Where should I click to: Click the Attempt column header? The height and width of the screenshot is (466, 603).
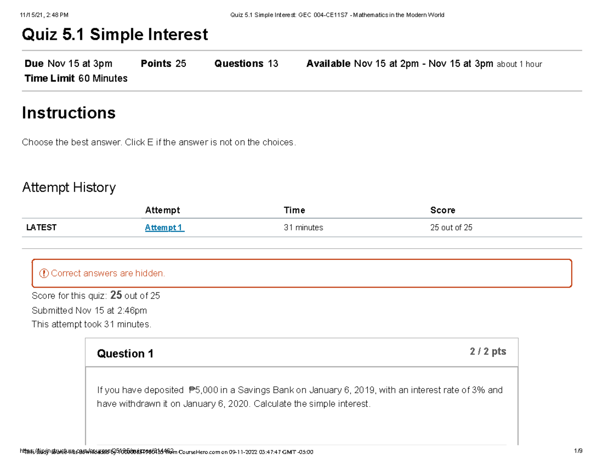(x=163, y=210)
